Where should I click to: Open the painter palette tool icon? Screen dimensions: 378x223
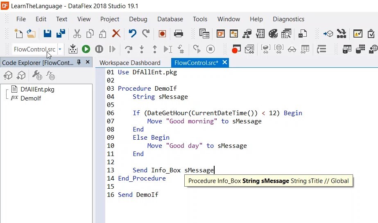[x=273, y=33]
